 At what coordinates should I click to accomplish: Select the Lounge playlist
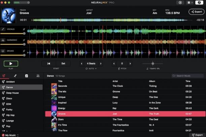click(21, 121)
